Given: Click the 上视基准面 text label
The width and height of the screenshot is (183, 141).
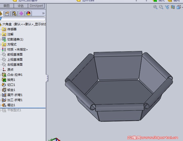Looking at the screenshot, I should click(x=15, y=60).
